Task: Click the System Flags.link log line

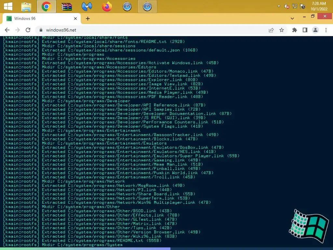Action: click(103, 126)
